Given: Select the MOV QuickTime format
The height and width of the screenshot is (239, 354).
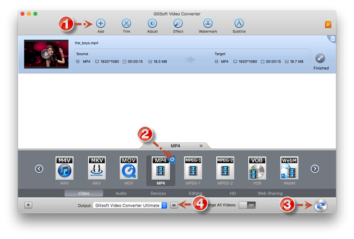Looking at the screenshot, I should 129,168.
